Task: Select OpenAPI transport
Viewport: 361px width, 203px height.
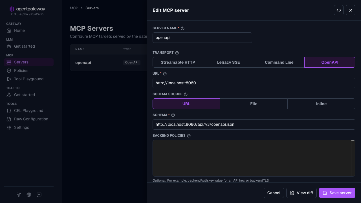Action: click(x=330, y=62)
